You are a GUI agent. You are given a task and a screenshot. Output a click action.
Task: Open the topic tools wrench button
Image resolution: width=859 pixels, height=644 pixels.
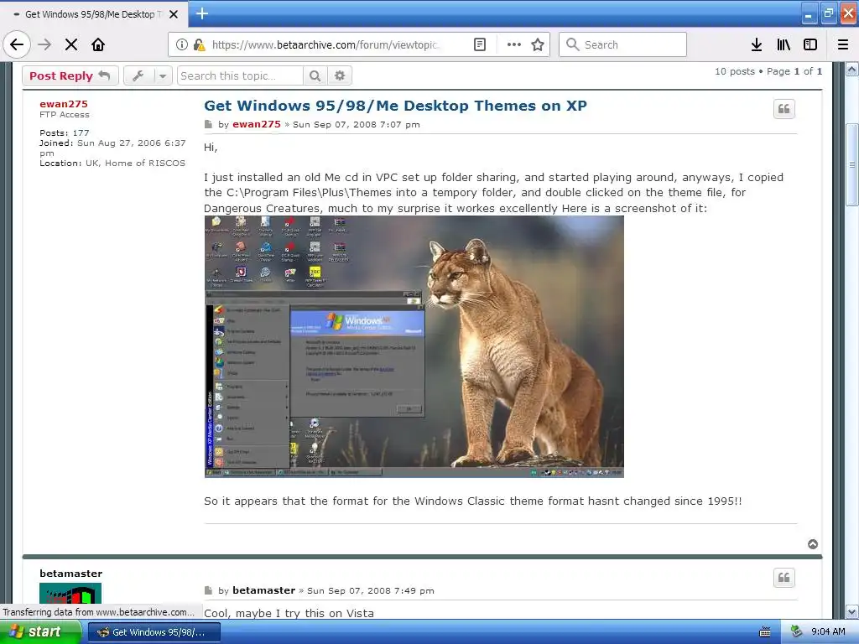tap(138, 75)
